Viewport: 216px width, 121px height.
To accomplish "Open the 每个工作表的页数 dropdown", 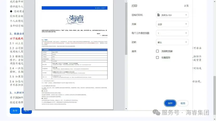I will pos(172,33).
